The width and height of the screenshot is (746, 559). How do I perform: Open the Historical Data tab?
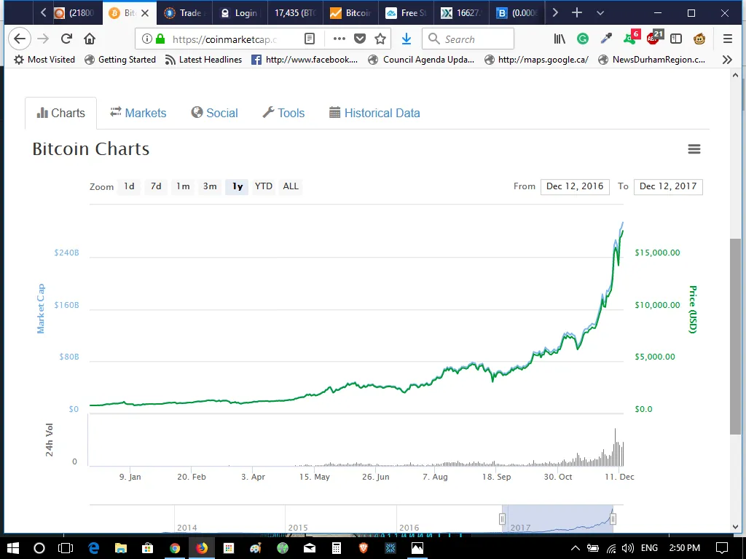(375, 113)
